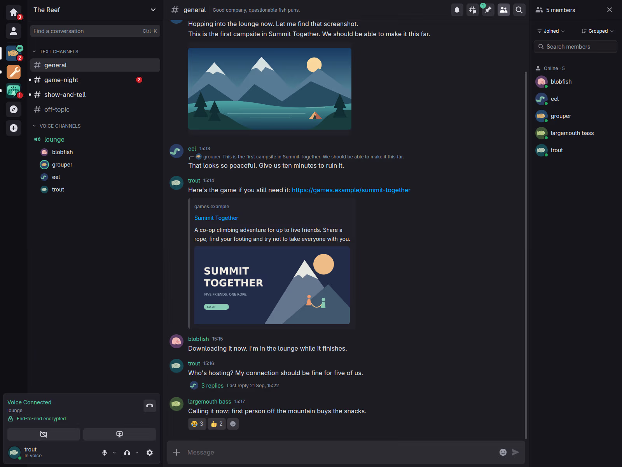
Task: Open search in the channel header
Action: [519, 10]
